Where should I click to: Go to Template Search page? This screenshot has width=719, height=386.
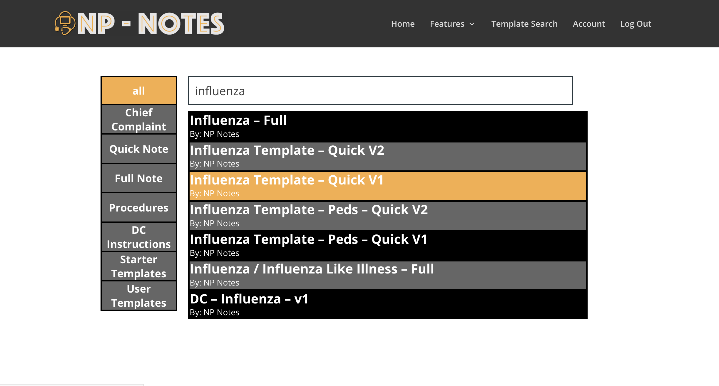[x=524, y=24]
